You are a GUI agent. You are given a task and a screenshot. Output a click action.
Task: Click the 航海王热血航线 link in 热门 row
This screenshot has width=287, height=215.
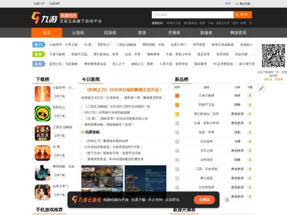222,45
